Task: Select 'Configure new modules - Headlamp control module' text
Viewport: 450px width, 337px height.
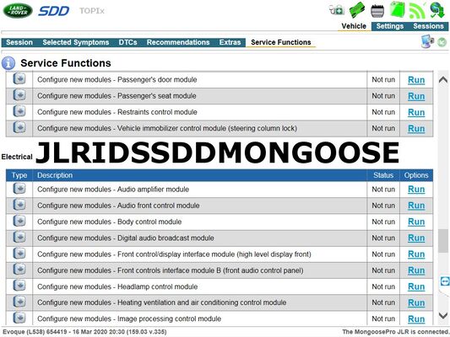Action: click(x=117, y=286)
